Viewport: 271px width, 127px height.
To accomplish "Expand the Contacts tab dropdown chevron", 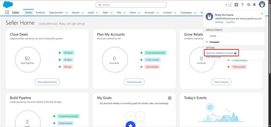I will pos(175,12).
